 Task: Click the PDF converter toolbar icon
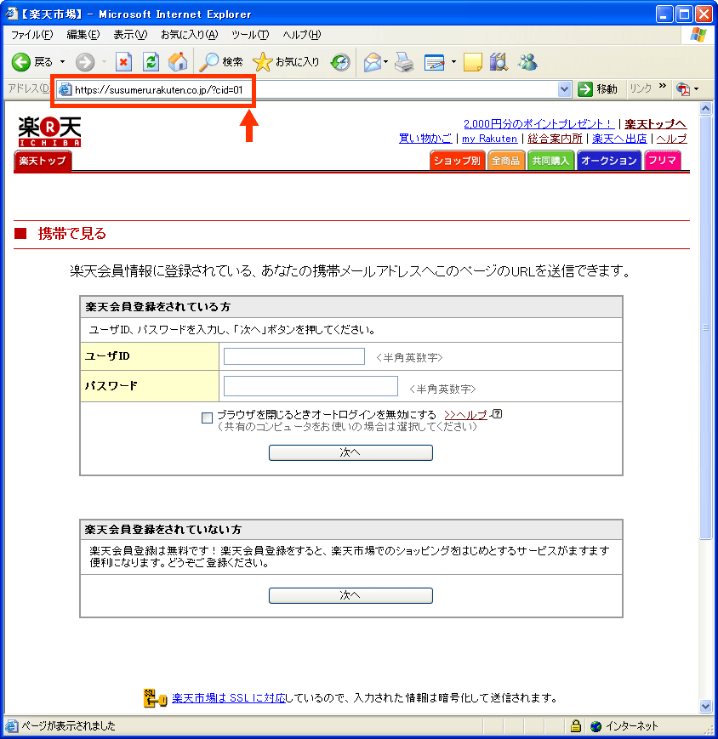tap(682, 88)
